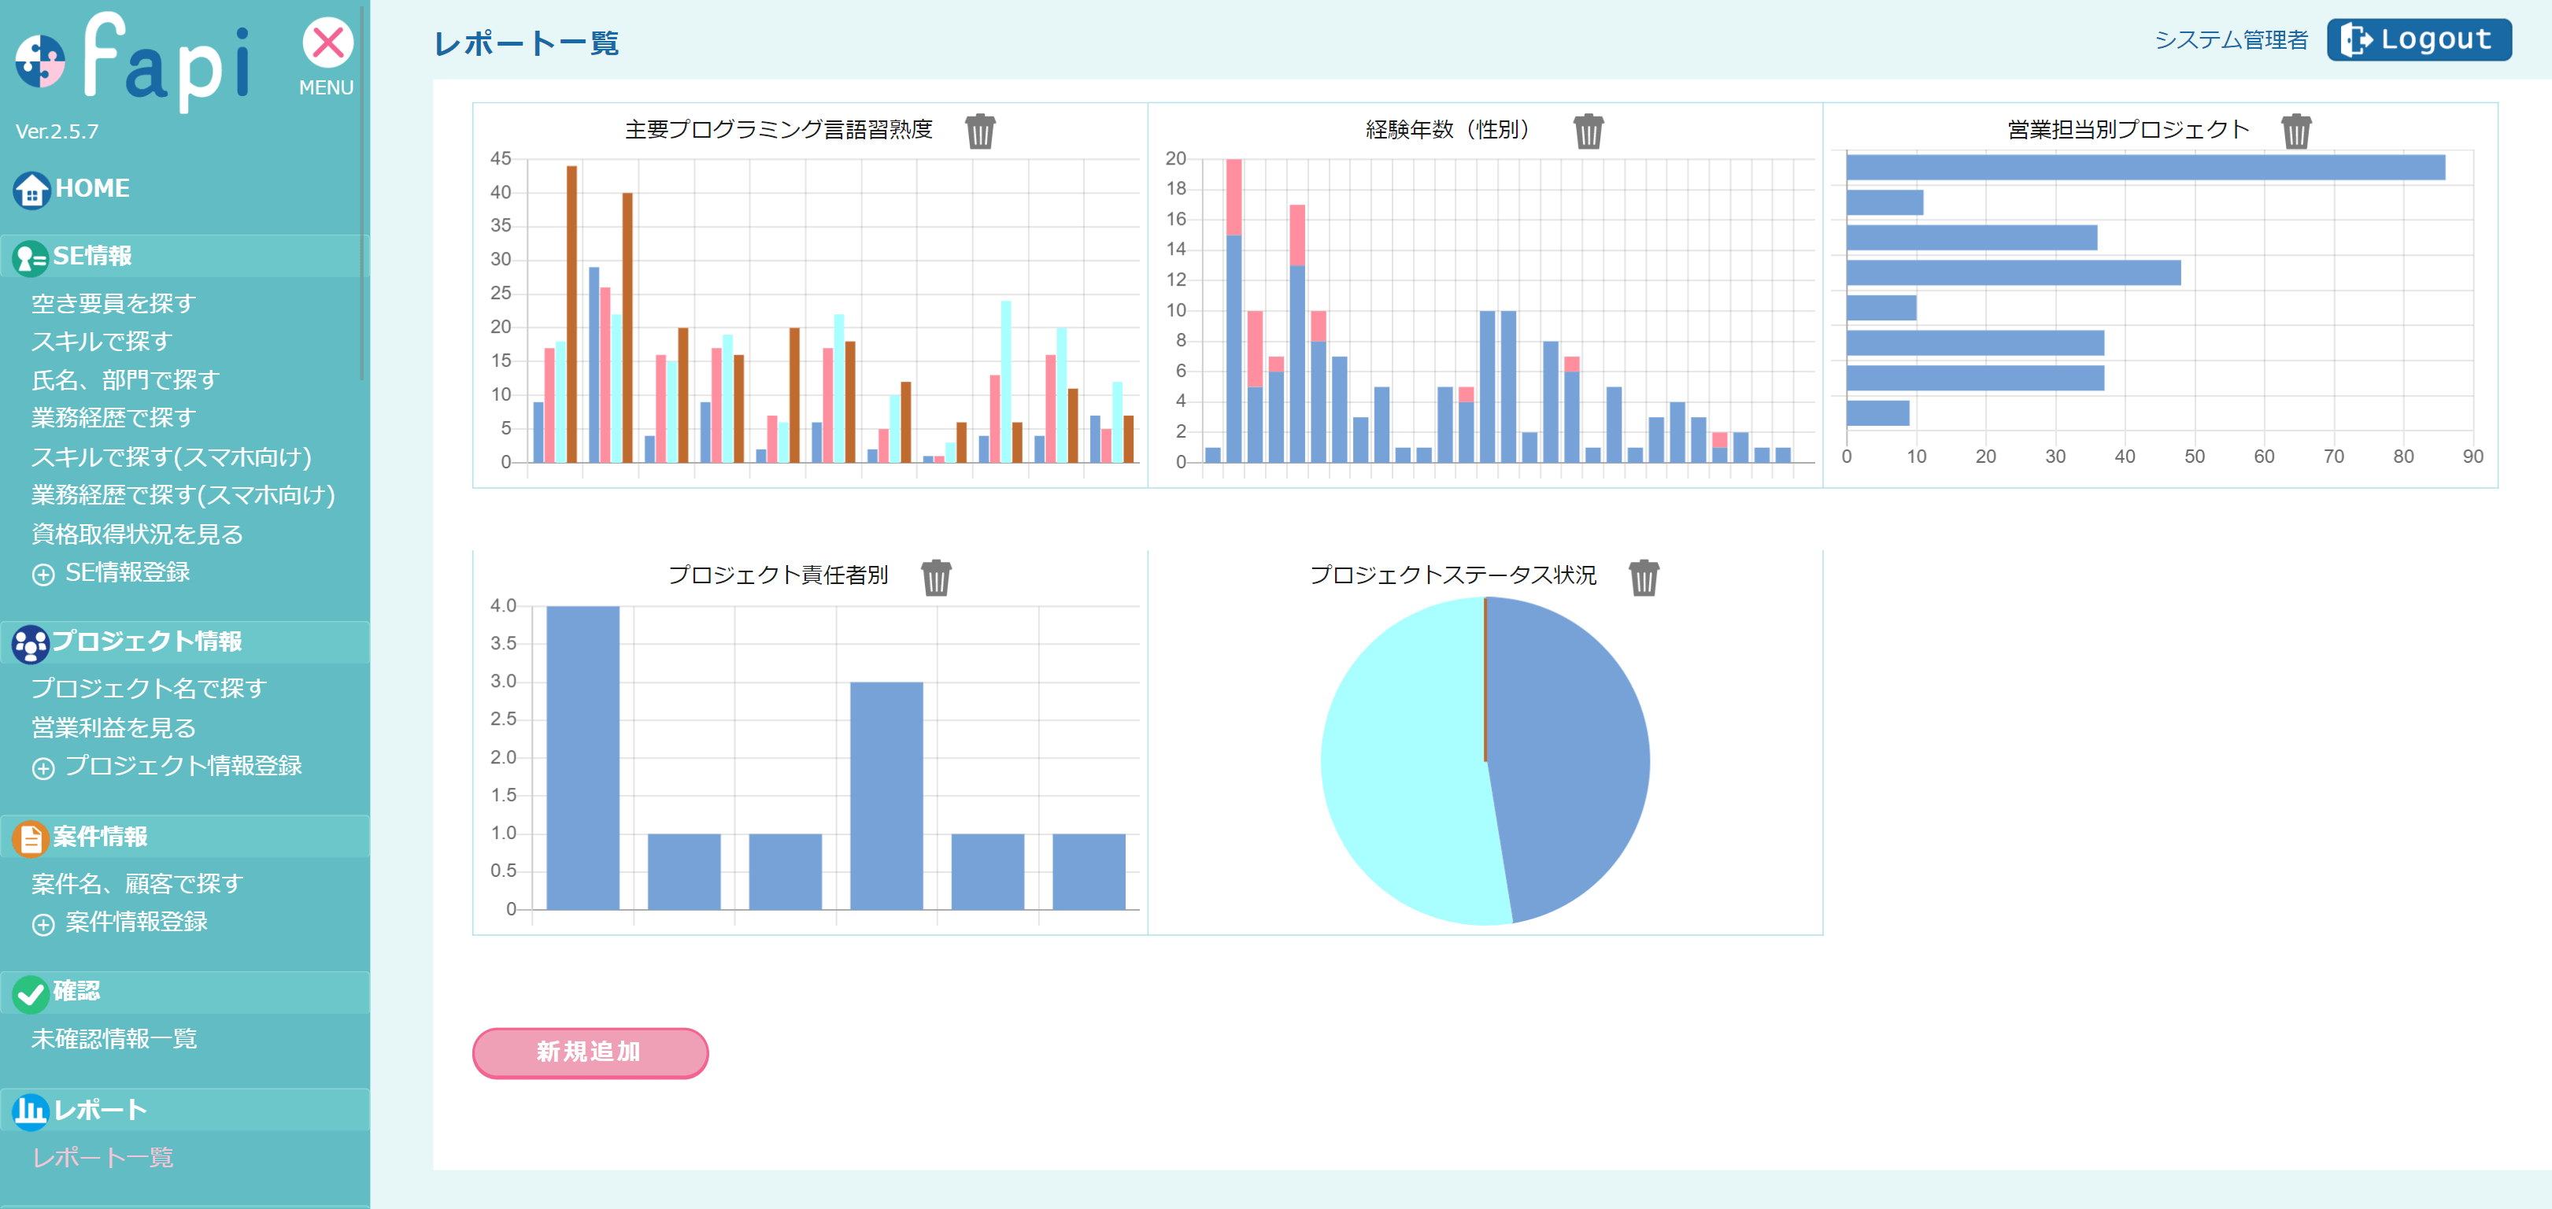The height and width of the screenshot is (1209, 2552).
Task: Click the longest bar in 営業担当別プロジェクト chart
Action: [x=2145, y=168]
